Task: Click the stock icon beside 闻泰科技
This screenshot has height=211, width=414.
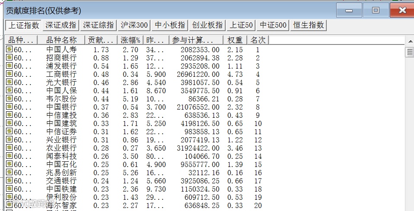Action: [9, 155]
